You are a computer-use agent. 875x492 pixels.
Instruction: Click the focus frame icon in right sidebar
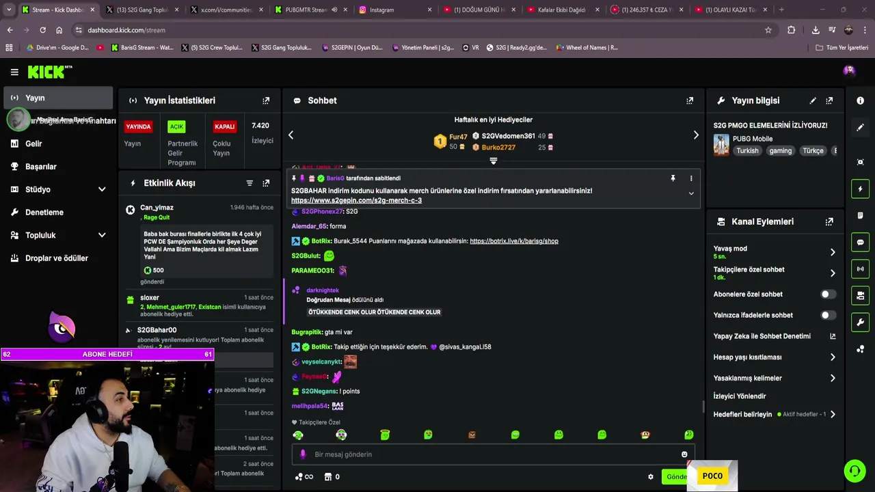point(860,162)
